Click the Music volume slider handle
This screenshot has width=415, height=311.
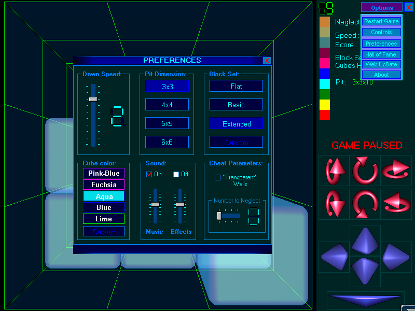[155, 204]
